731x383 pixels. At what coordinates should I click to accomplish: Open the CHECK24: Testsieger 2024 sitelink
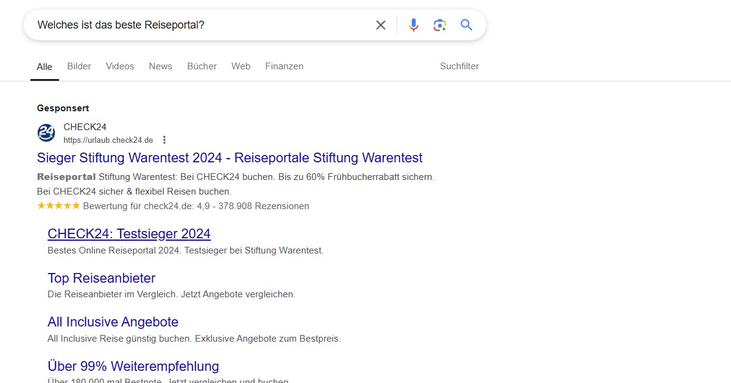click(129, 234)
